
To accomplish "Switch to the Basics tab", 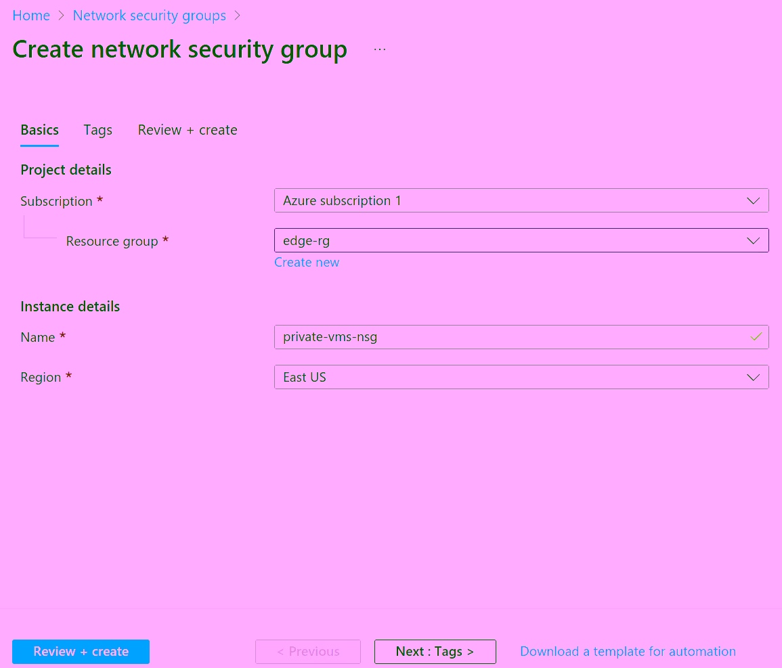I will [39, 130].
